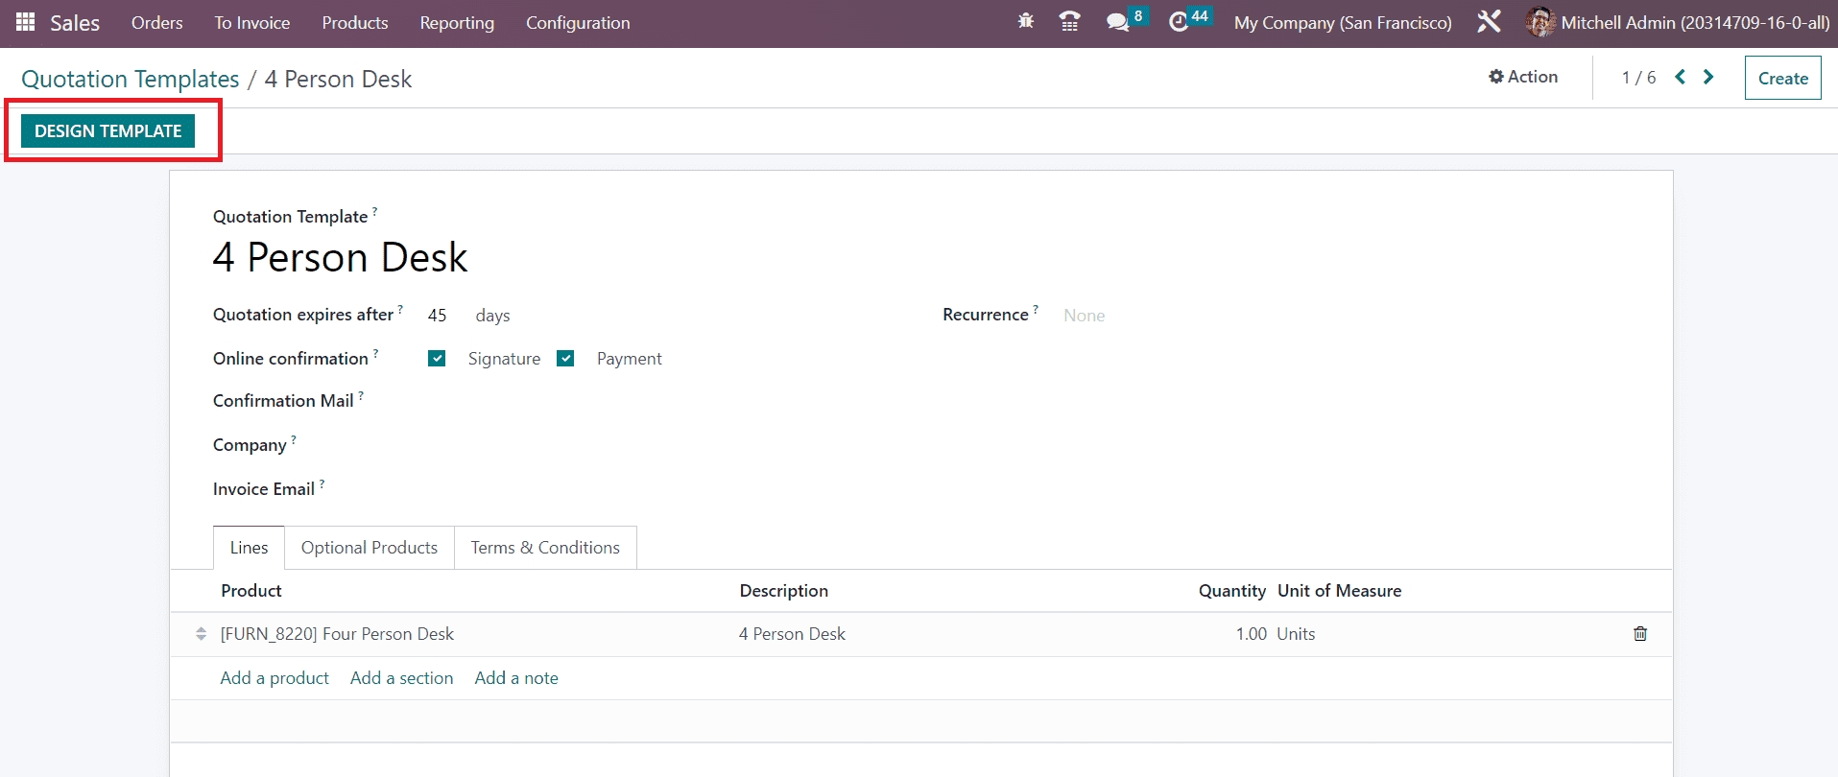
Task: Delete the Four Person Desk line
Action: point(1639,634)
